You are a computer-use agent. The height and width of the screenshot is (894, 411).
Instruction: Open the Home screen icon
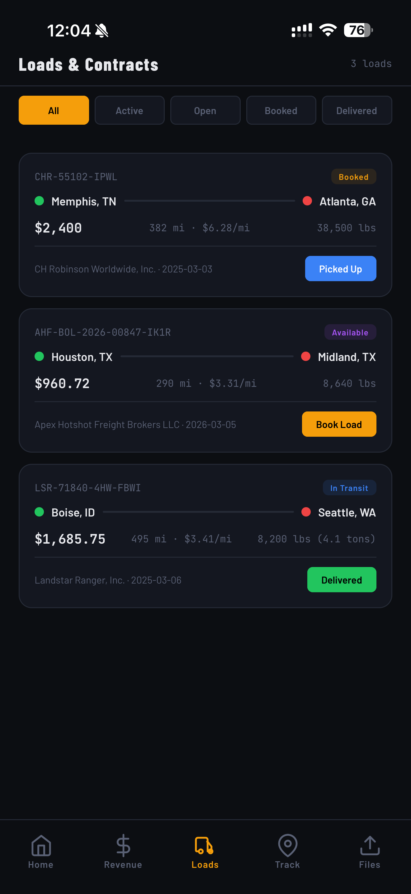pos(40,847)
